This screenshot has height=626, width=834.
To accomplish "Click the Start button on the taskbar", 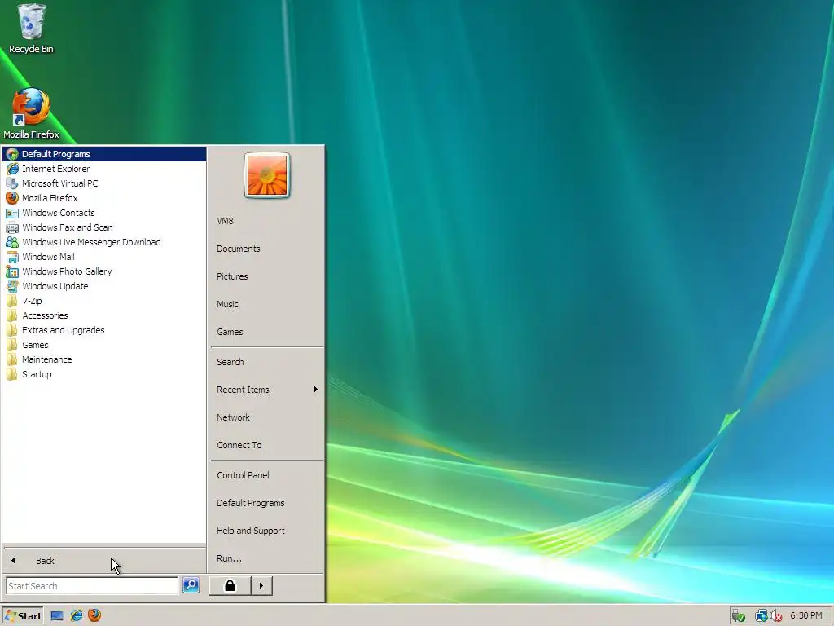I will 23,616.
